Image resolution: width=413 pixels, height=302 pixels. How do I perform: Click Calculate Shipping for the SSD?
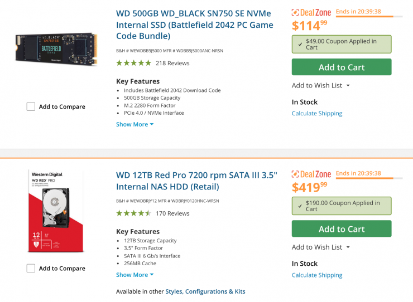coord(317,113)
